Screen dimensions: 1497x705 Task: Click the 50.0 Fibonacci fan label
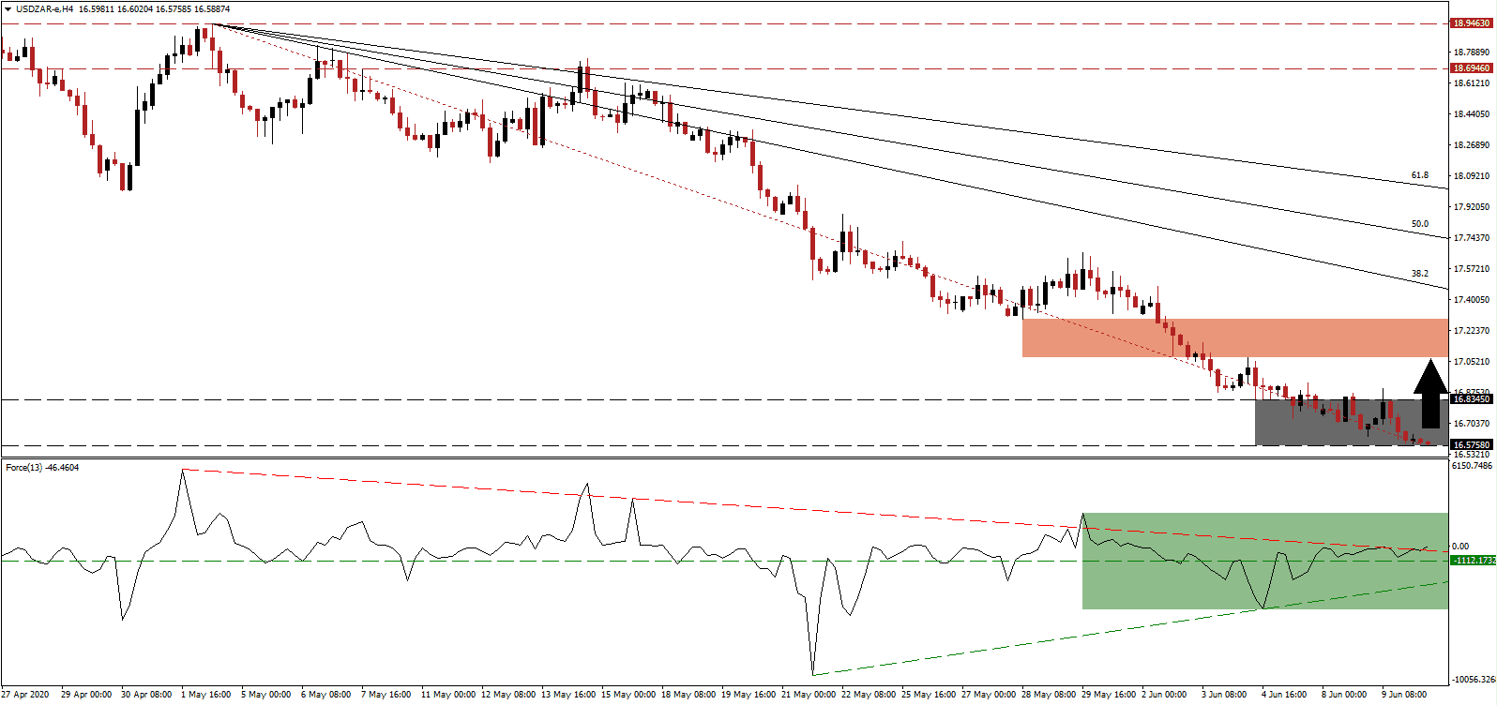1420,224
